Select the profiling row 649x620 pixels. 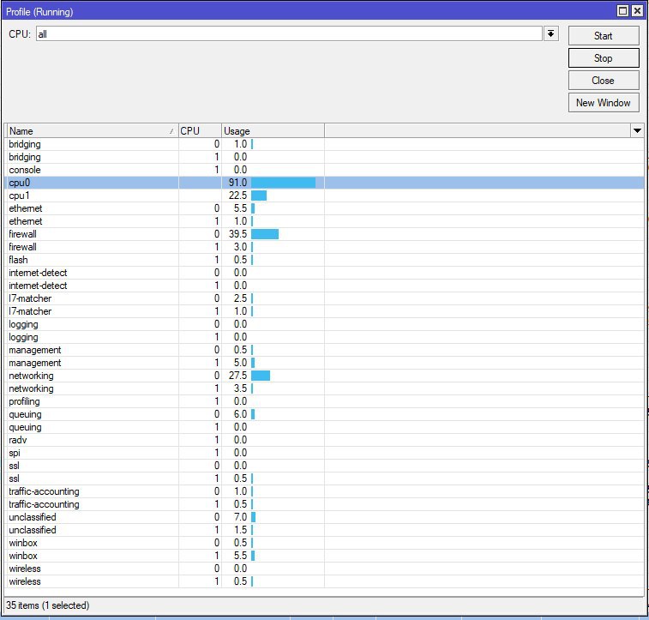[x=325, y=401]
